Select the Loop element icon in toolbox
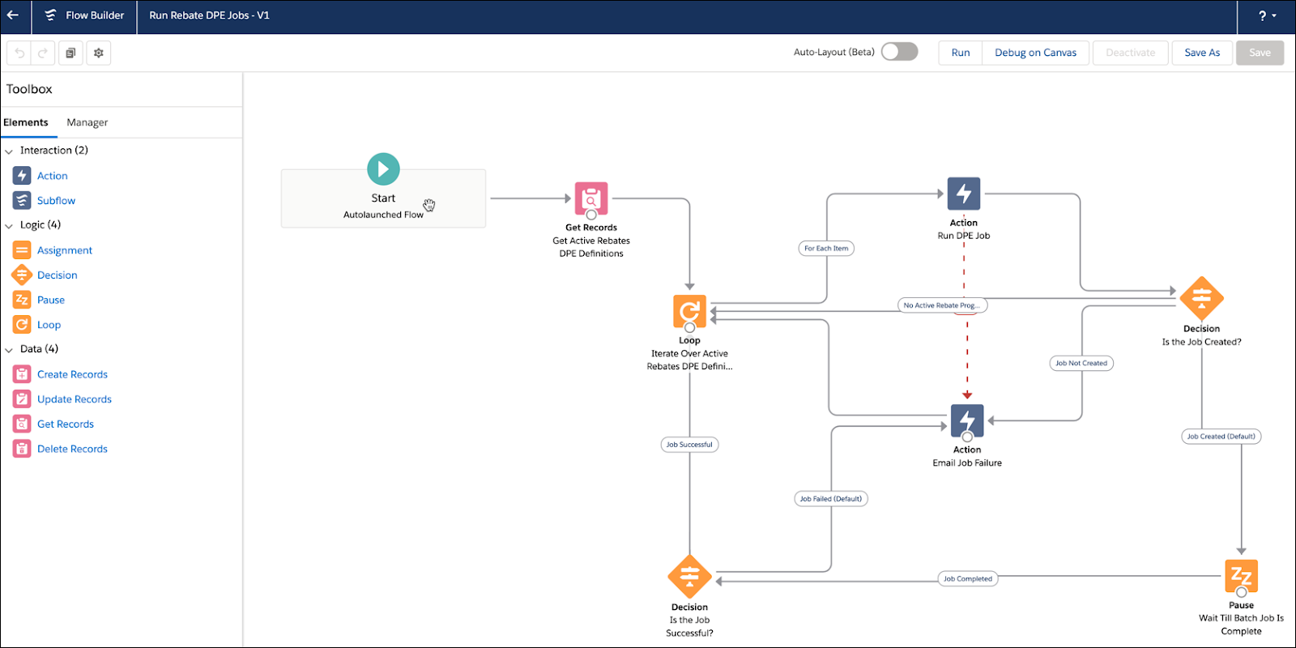The height and width of the screenshot is (648, 1296). coord(22,325)
